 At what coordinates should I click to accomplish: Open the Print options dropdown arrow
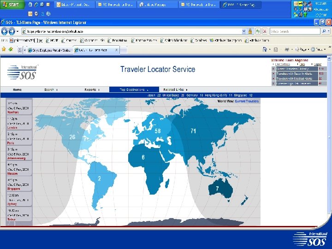tap(292, 49)
